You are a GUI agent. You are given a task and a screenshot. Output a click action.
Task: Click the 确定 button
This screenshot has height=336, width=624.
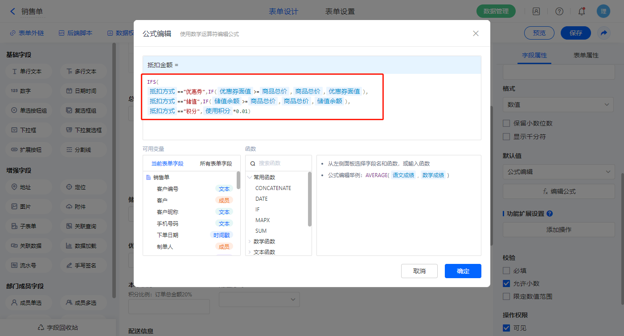coord(463,271)
